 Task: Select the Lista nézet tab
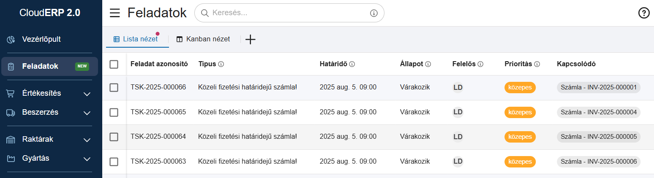pos(135,39)
